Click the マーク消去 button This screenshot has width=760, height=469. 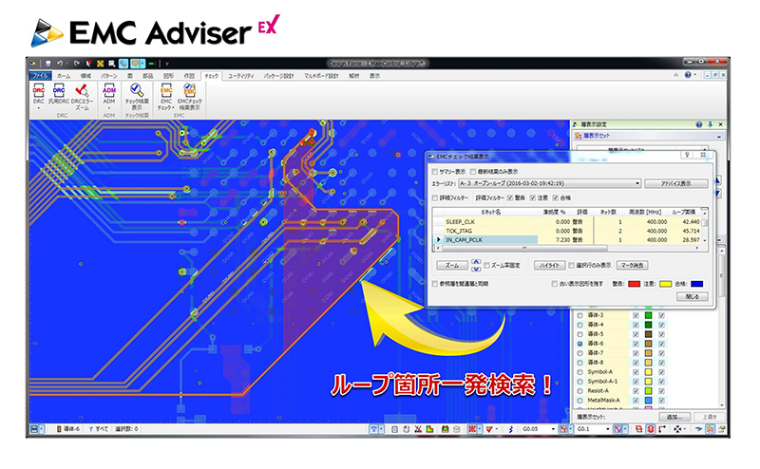coord(632,266)
